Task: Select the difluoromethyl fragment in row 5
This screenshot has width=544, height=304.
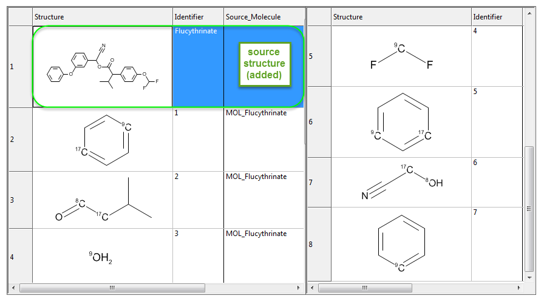Action: [x=401, y=56]
